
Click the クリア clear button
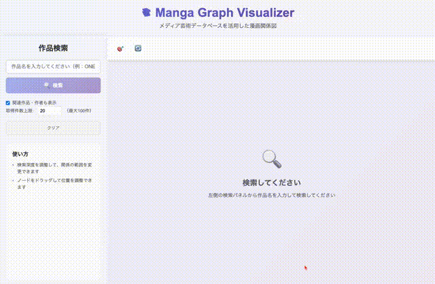click(53, 128)
